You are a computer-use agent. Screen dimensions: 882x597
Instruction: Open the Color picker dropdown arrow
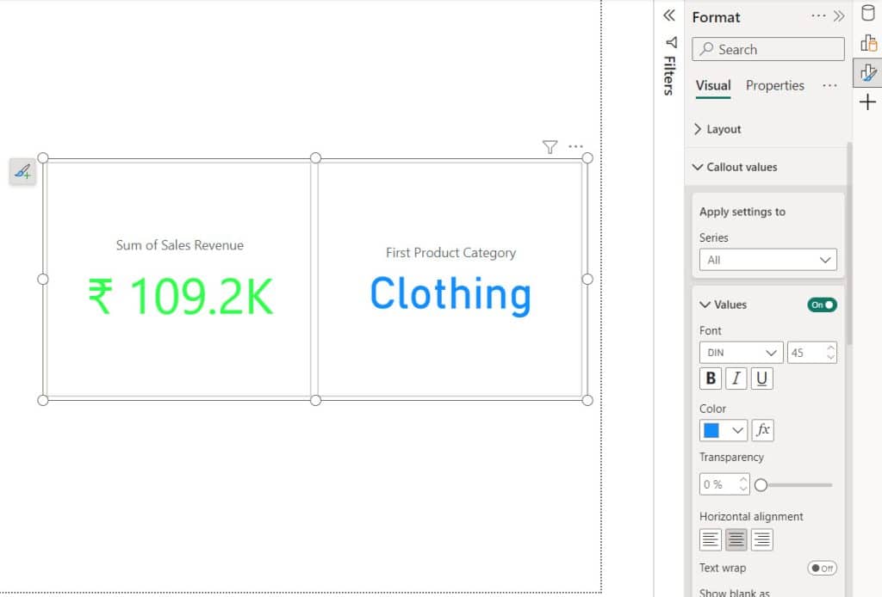pyautogui.click(x=737, y=431)
